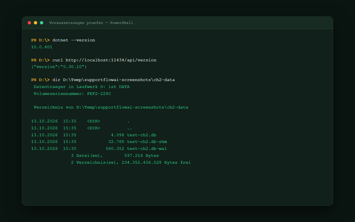Image resolution: width=355 pixels, height=222 pixels.
Task: Click the red close dot
Action: (29, 23)
